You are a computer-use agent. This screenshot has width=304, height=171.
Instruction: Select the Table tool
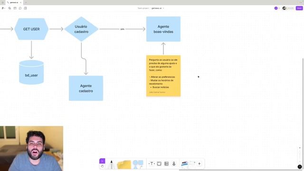[x=166, y=163]
